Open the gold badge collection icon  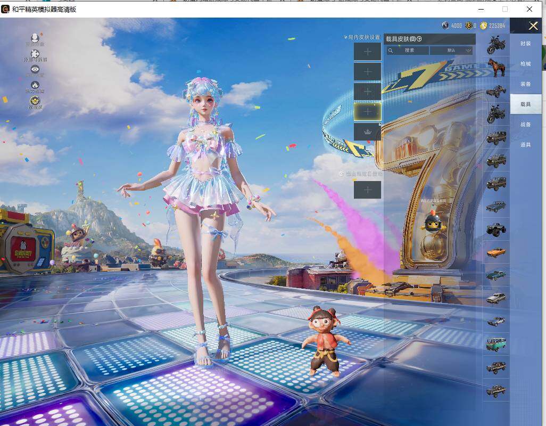(x=35, y=101)
